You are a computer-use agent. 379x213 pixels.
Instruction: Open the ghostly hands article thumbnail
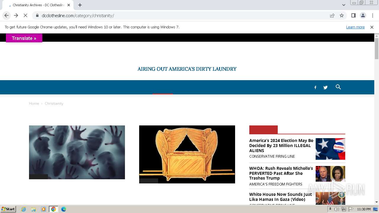tap(77, 152)
